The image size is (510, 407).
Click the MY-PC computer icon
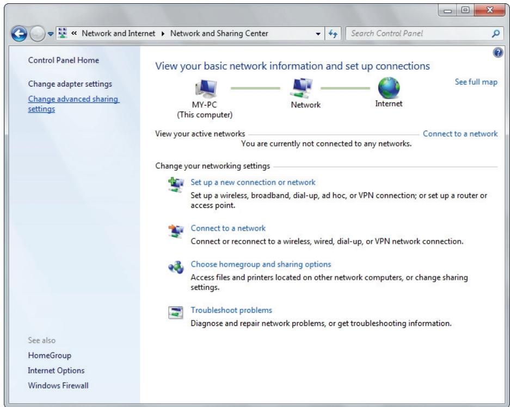[x=206, y=89]
